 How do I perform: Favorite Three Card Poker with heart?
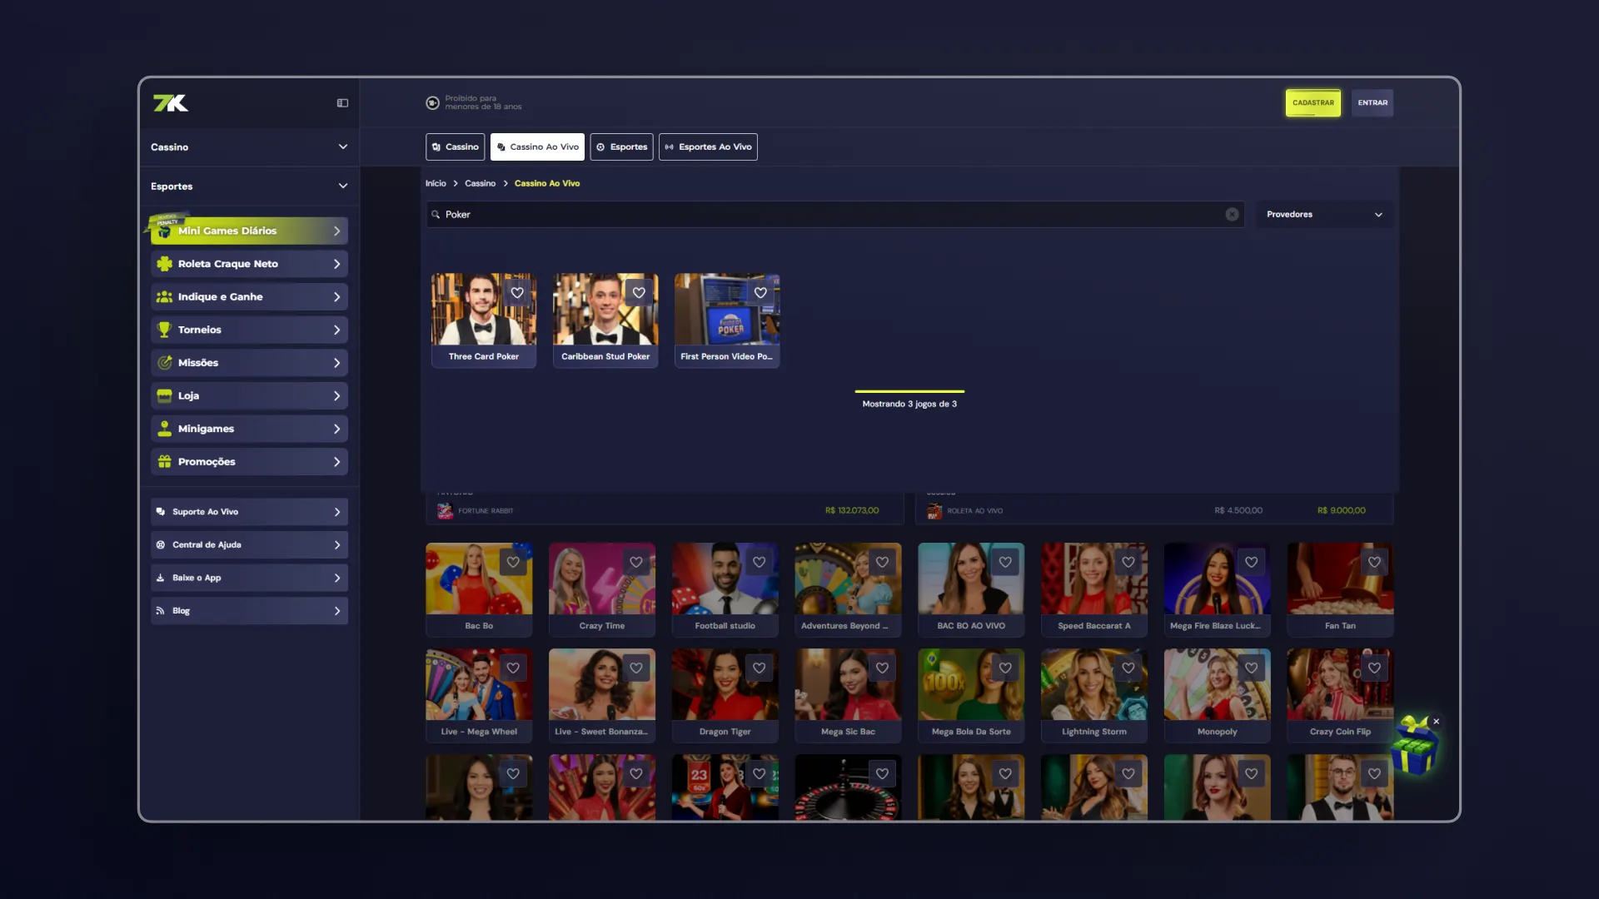(517, 293)
